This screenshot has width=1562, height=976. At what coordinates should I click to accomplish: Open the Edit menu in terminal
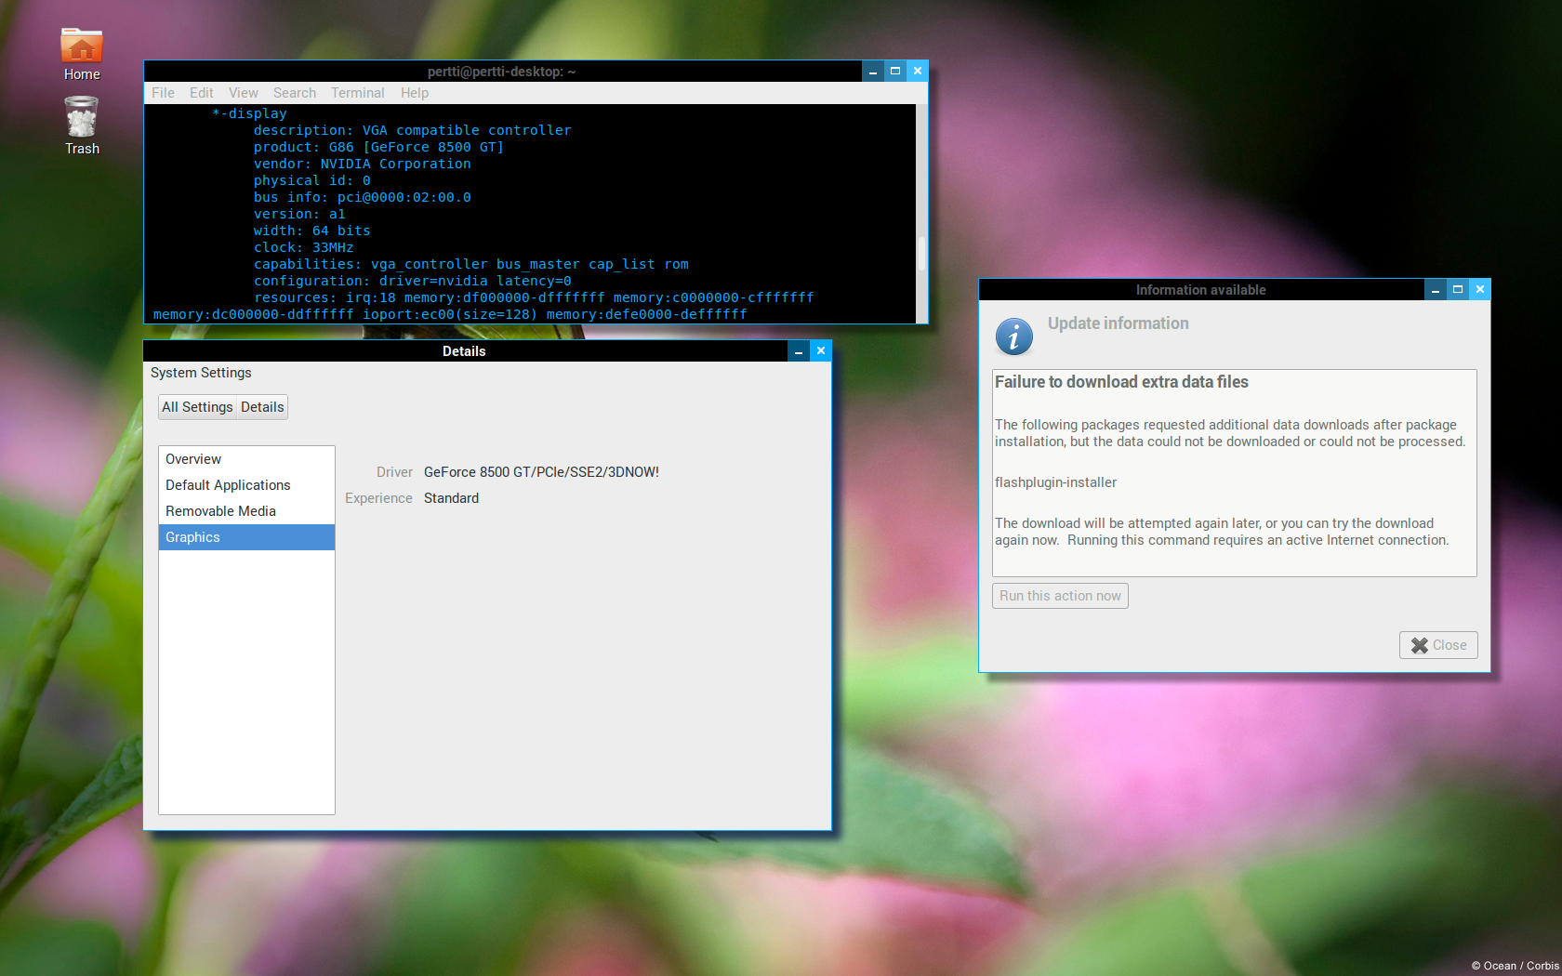point(201,93)
